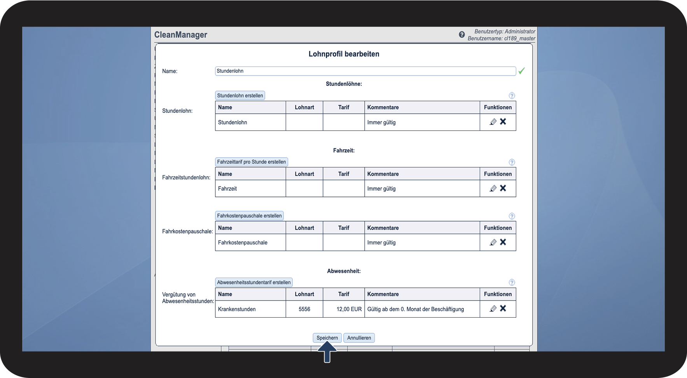Click the tariff value 12,00 EUR
This screenshot has height=378, width=687.
349,309
